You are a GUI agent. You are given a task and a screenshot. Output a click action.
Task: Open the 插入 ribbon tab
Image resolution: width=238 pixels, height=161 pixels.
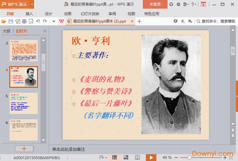tap(29, 14)
